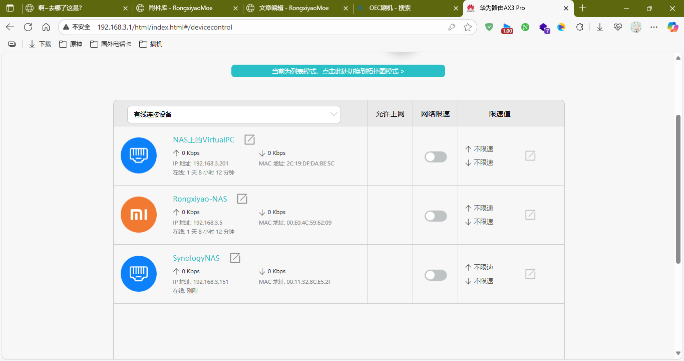The width and height of the screenshot is (684, 361).
Task: Edit the NAS上的VirtualPC device name
Action: (x=249, y=139)
